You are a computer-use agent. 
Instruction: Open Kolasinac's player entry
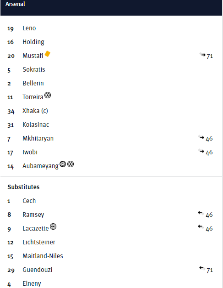click(36, 124)
